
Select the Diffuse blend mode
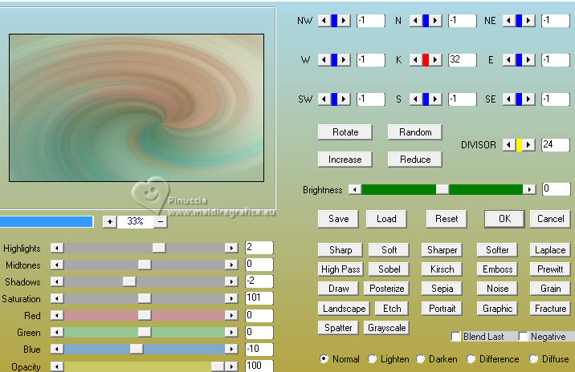tap(533, 359)
